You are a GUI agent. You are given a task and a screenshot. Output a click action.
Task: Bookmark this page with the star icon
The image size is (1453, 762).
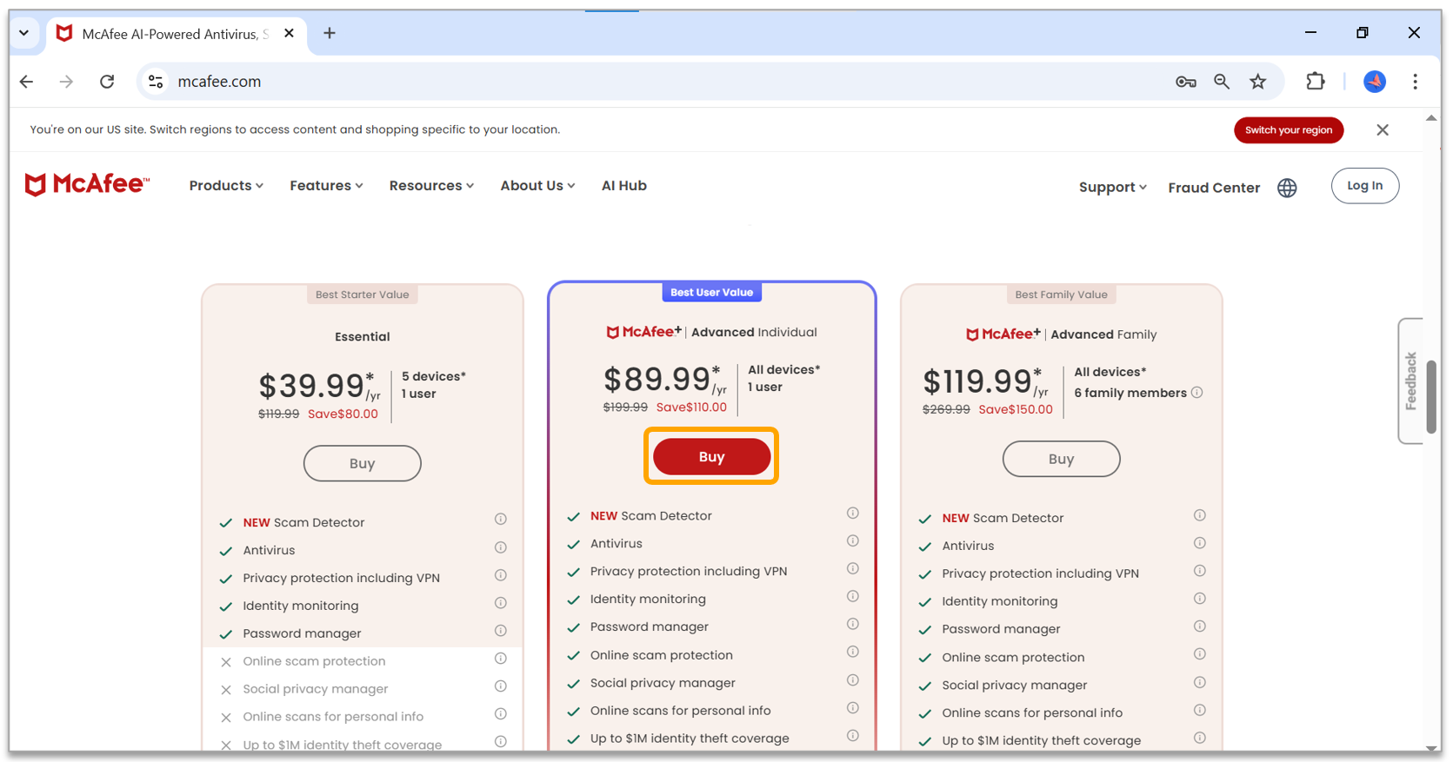click(1257, 82)
